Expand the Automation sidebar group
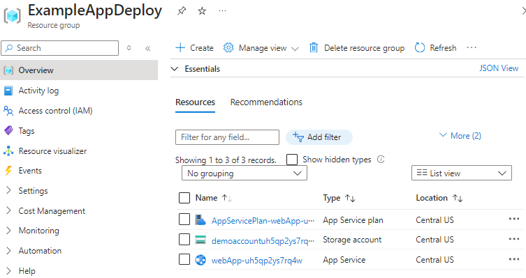Screen dimensions: 526x278 pyautogui.click(x=8, y=251)
